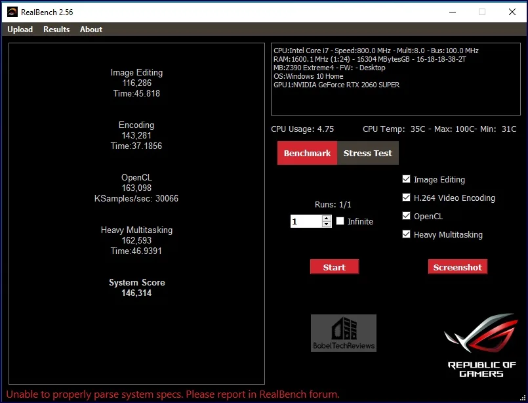Start the benchmark run

335,267
